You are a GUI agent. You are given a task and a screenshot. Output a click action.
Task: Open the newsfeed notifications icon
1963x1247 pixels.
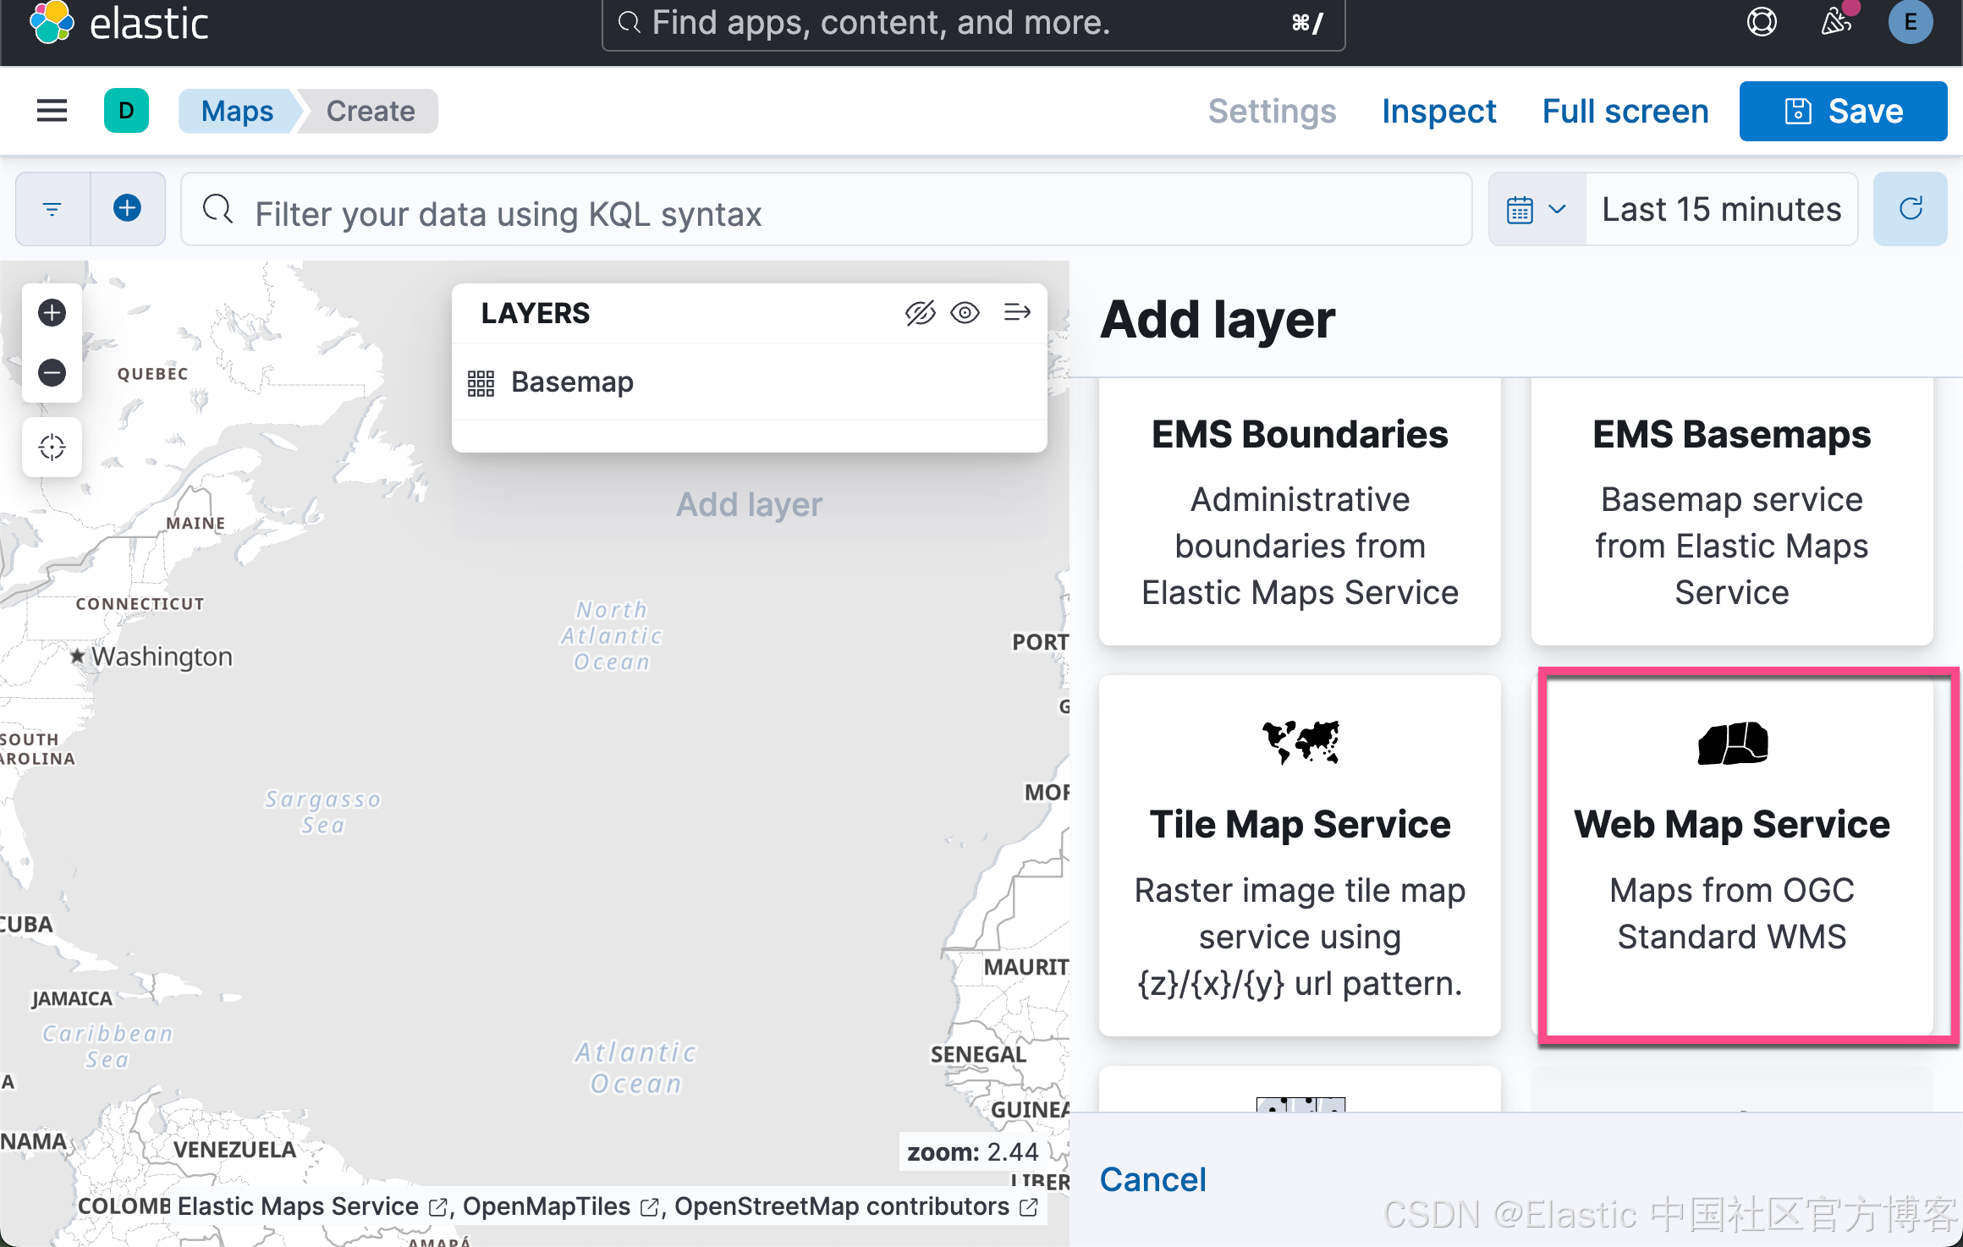coord(1836,22)
